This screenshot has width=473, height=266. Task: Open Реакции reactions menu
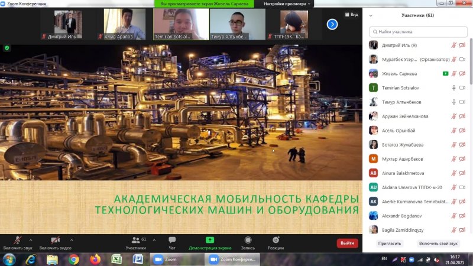(x=276, y=243)
